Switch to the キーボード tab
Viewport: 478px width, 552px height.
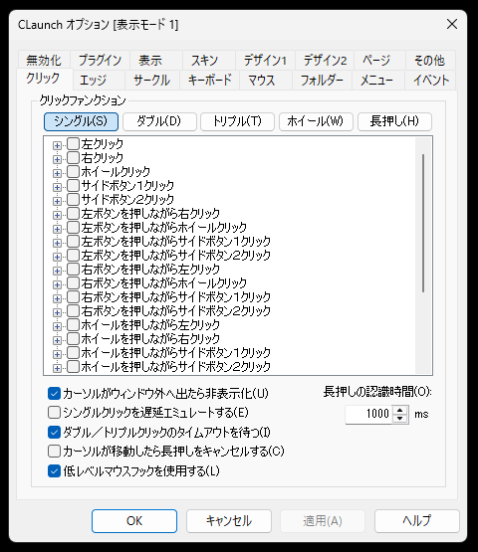pyautogui.click(x=210, y=81)
